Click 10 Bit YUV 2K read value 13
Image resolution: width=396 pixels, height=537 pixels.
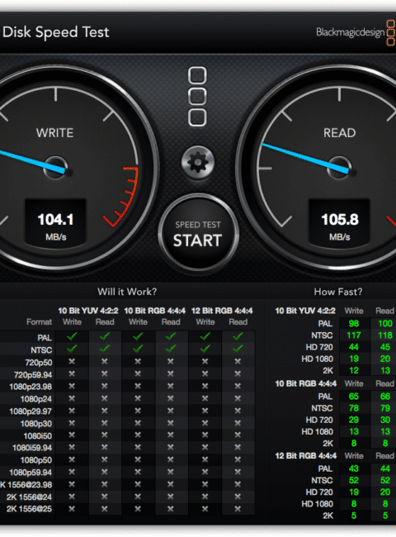[385, 370]
